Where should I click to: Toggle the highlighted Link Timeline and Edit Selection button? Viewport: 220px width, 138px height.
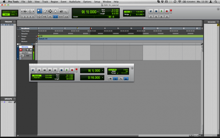[x=55, y=16]
